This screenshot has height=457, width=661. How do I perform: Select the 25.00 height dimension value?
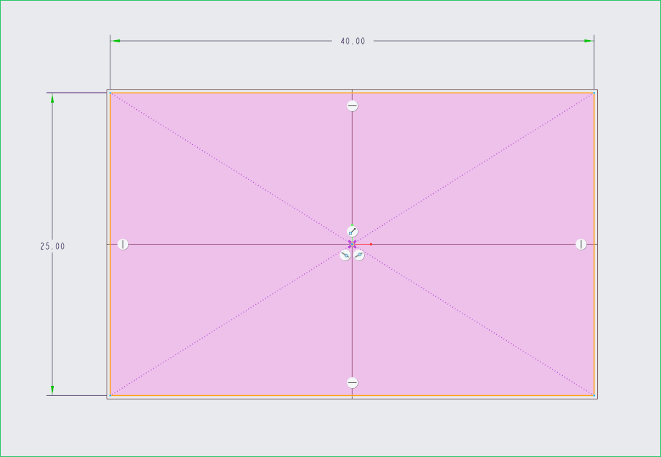(x=52, y=246)
